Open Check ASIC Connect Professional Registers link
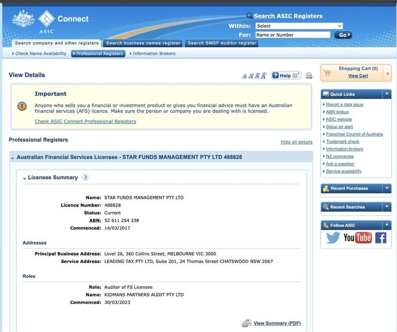 pos(85,121)
